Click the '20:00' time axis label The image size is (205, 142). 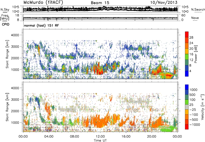point(152,137)
